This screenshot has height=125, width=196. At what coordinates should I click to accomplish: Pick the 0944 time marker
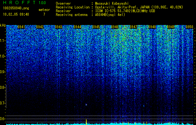pyautogui.click(x=77, y=27)
